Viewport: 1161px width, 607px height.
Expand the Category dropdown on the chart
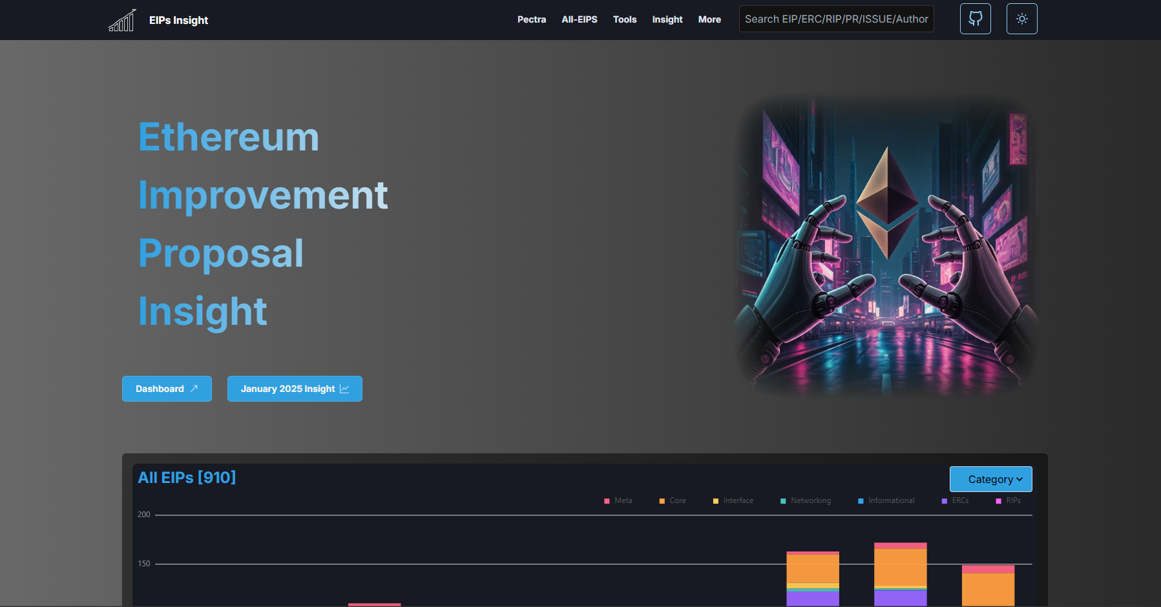point(990,479)
